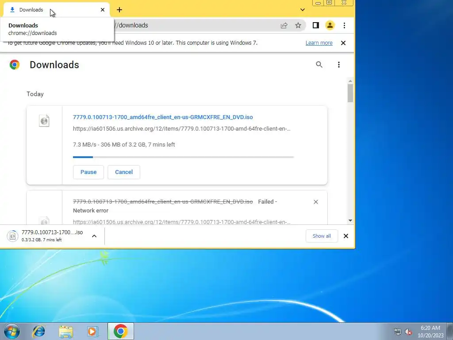Image resolution: width=453 pixels, height=340 pixels.
Task: Click Show all downloads button
Action: [x=322, y=236]
